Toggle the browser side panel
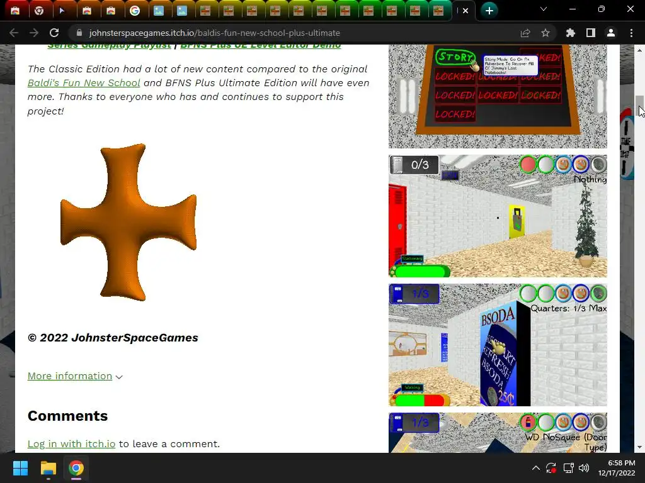 pyautogui.click(x=591, y=33)
